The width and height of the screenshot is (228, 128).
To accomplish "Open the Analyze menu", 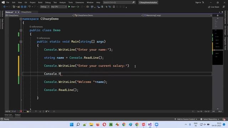I will pos(62,2).
